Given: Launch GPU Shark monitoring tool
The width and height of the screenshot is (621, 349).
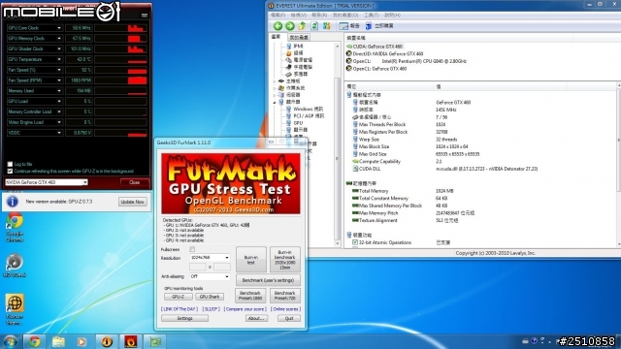Looking at the screenshot, I should (x=210, y=297).
